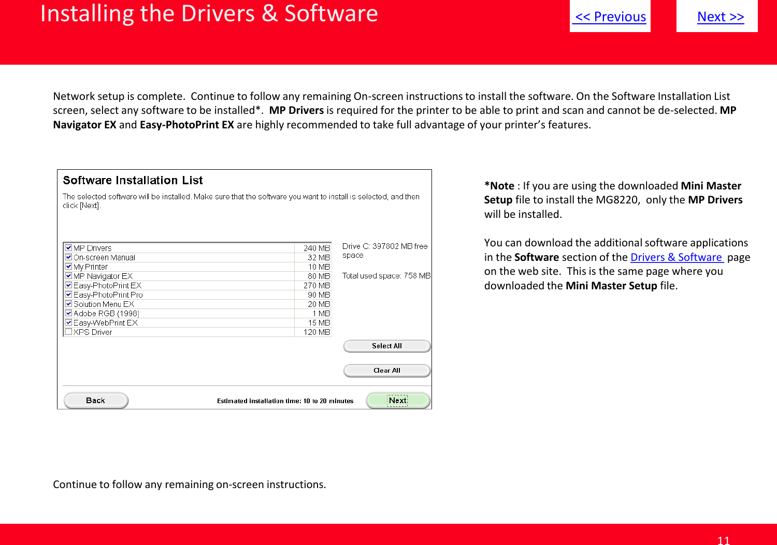Screen dimensions: 777x545
Task: Click the 90 MB size value
Action: click(319, 295)
